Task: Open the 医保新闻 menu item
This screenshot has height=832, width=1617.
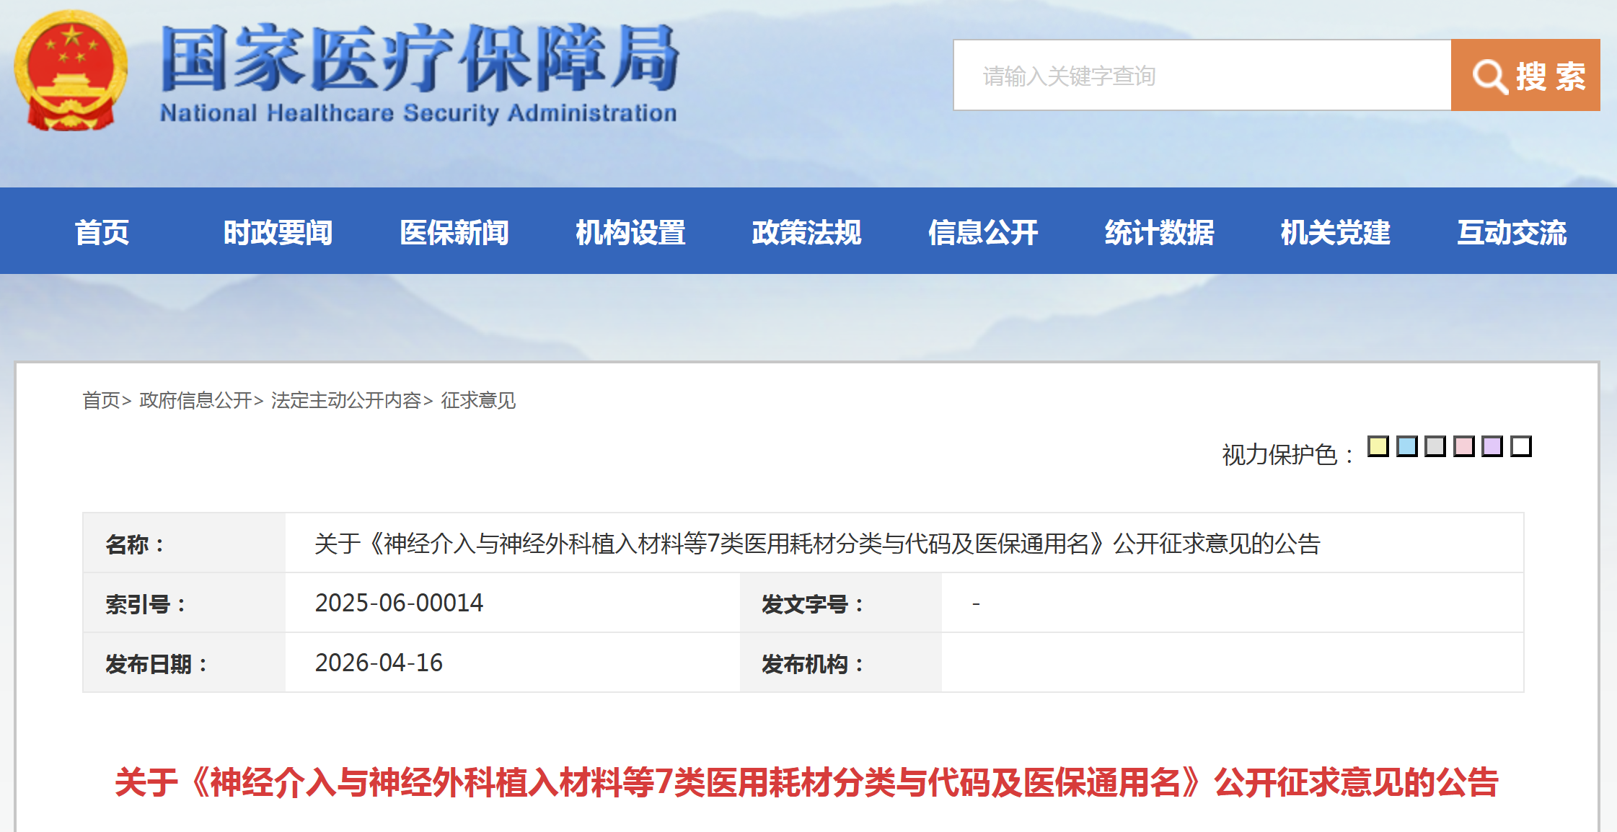Action: click(454, 232)
